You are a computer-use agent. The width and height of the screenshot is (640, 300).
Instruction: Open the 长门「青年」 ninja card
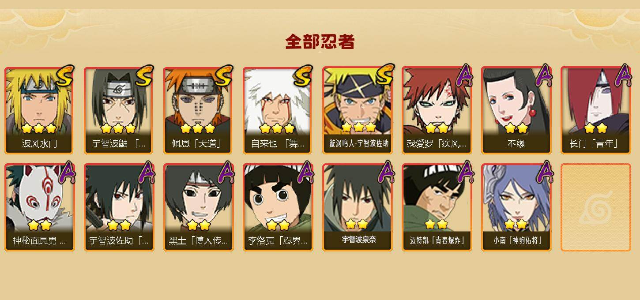click(595, 110)
